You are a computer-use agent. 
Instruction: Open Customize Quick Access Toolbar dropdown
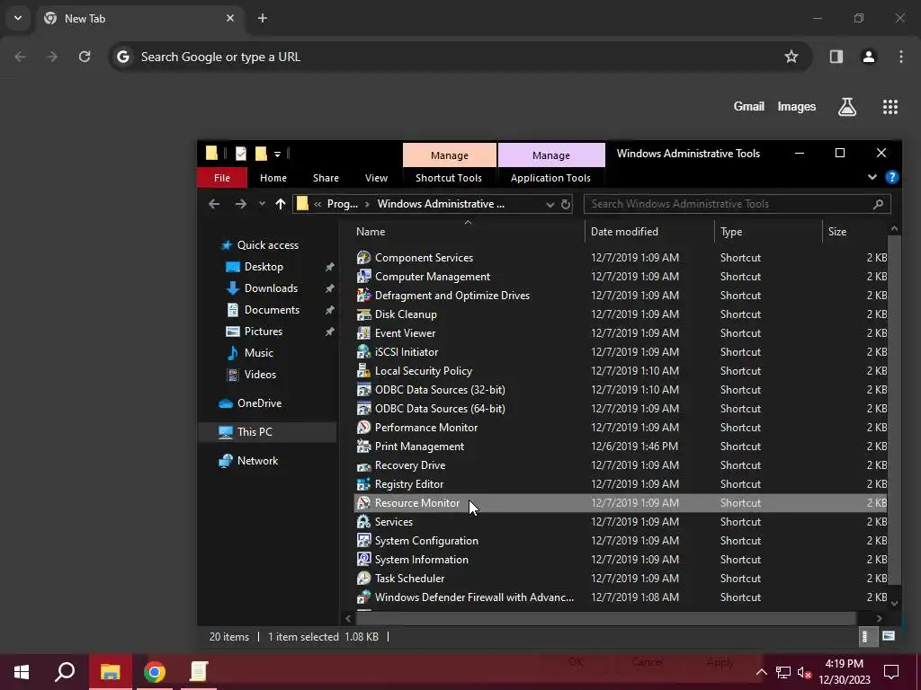pos(277,155)
